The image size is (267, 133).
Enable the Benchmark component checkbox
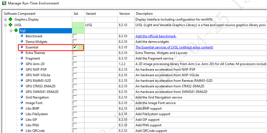tap(75, 36)
